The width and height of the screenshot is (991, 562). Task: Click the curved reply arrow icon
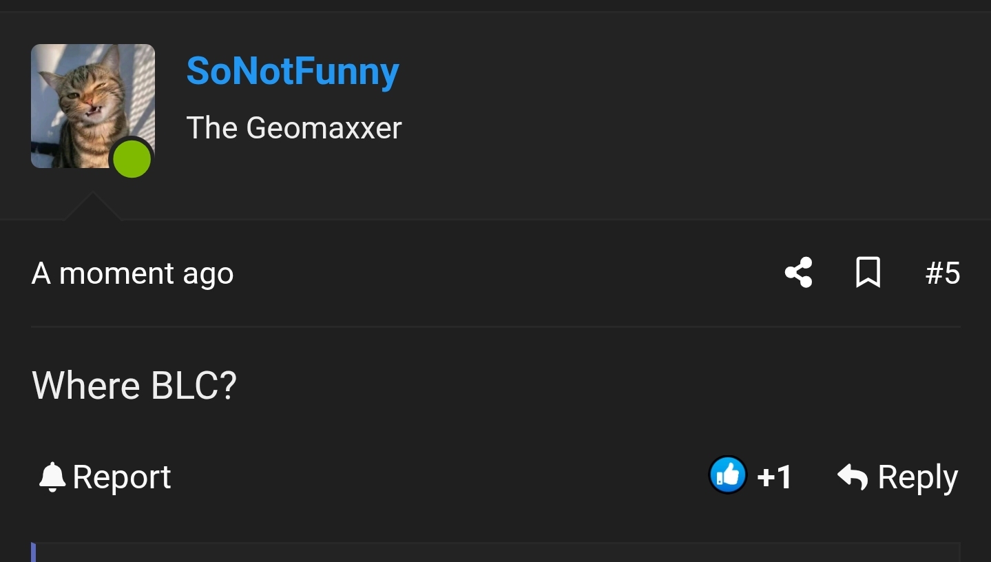click(853, 477)
